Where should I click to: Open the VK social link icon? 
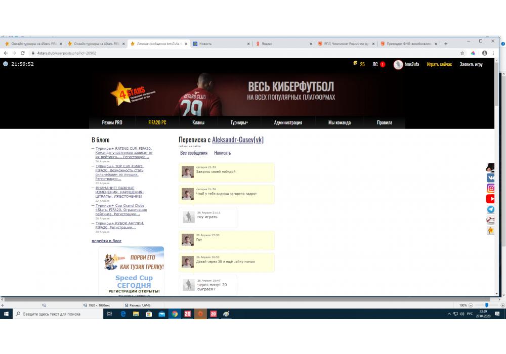pos(491,178)
